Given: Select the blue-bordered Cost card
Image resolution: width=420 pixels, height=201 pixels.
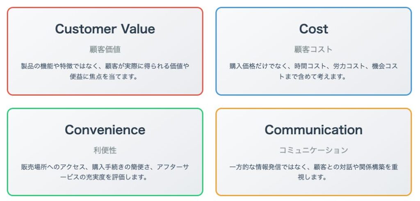Looking at the screenshot, I should 313,51.
